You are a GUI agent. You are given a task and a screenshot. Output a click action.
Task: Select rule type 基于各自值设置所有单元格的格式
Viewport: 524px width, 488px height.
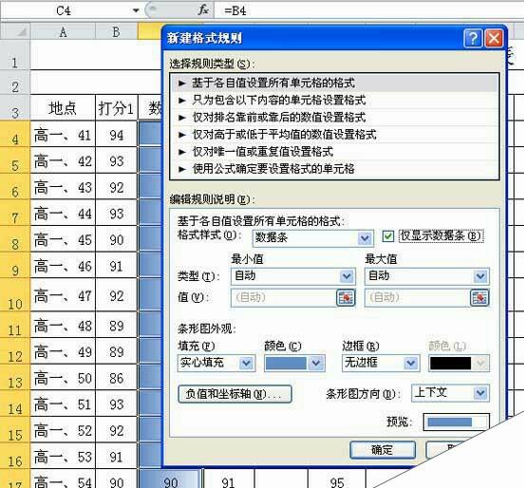coord(335,83)
